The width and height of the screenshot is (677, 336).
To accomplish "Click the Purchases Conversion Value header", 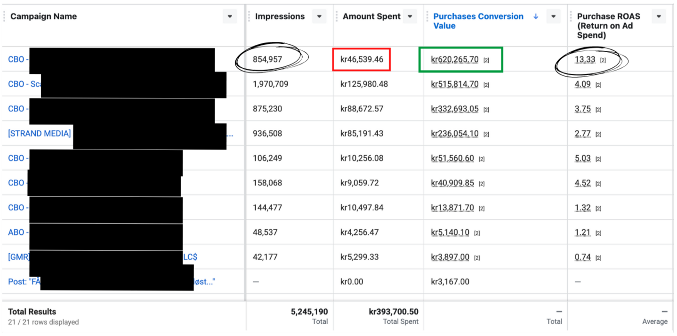I will click(x=478, y=21).
